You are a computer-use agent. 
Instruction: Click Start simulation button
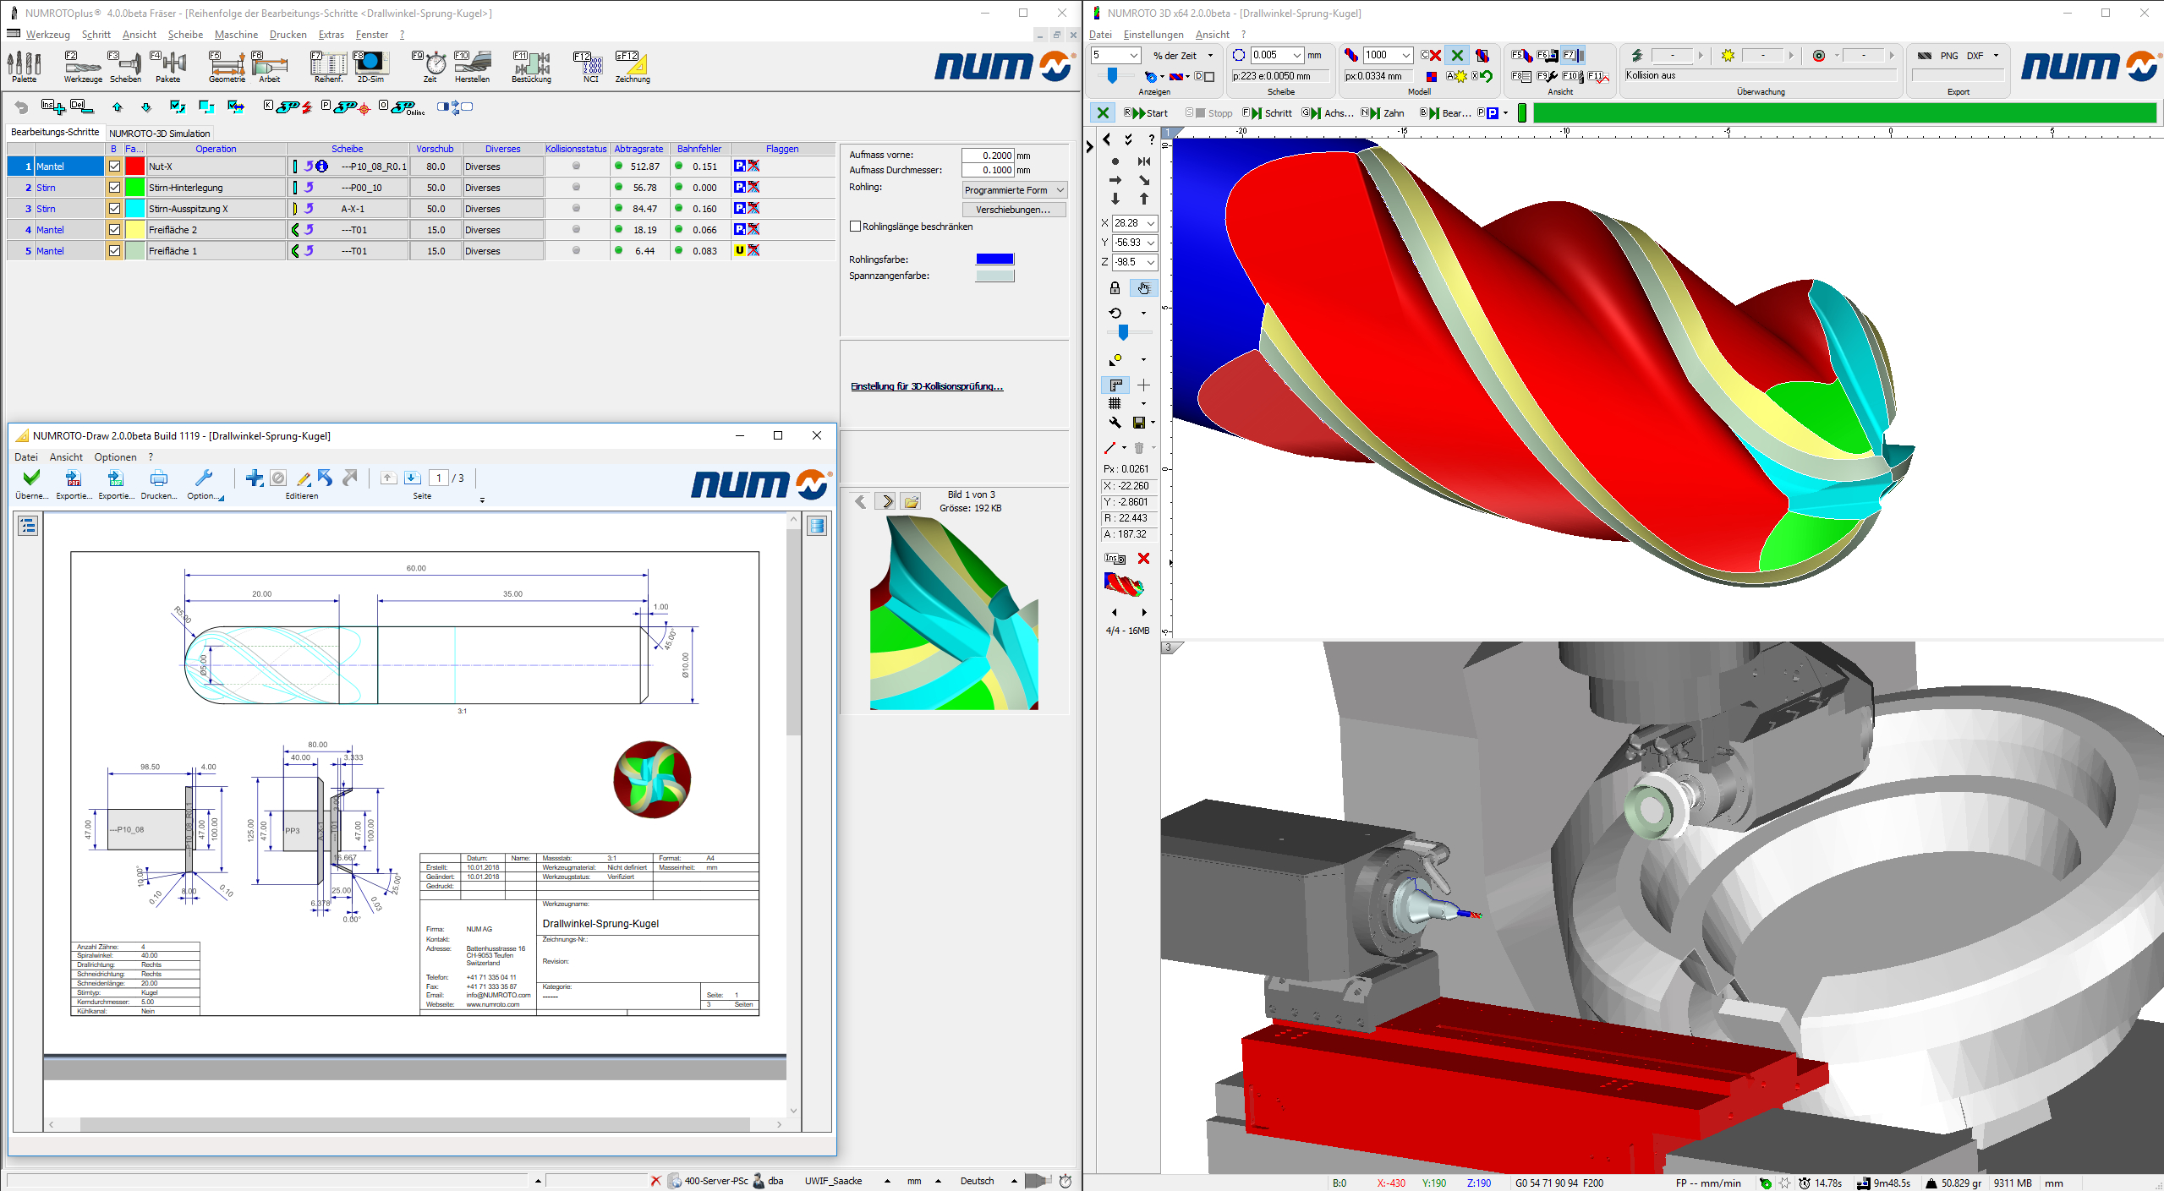tap(1146, 113)
